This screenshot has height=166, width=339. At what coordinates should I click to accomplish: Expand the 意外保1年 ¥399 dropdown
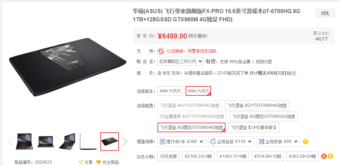[182, 142]
